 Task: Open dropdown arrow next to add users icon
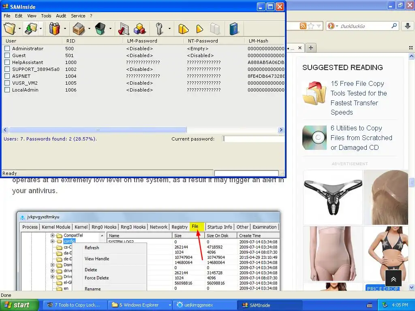pyautogui.click(x=65, y=29)
